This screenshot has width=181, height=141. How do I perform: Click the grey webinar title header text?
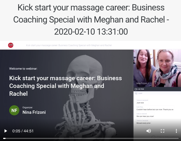[x=69, y=45]
